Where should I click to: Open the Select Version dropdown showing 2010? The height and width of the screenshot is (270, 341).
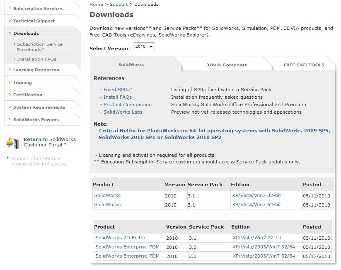144,46
